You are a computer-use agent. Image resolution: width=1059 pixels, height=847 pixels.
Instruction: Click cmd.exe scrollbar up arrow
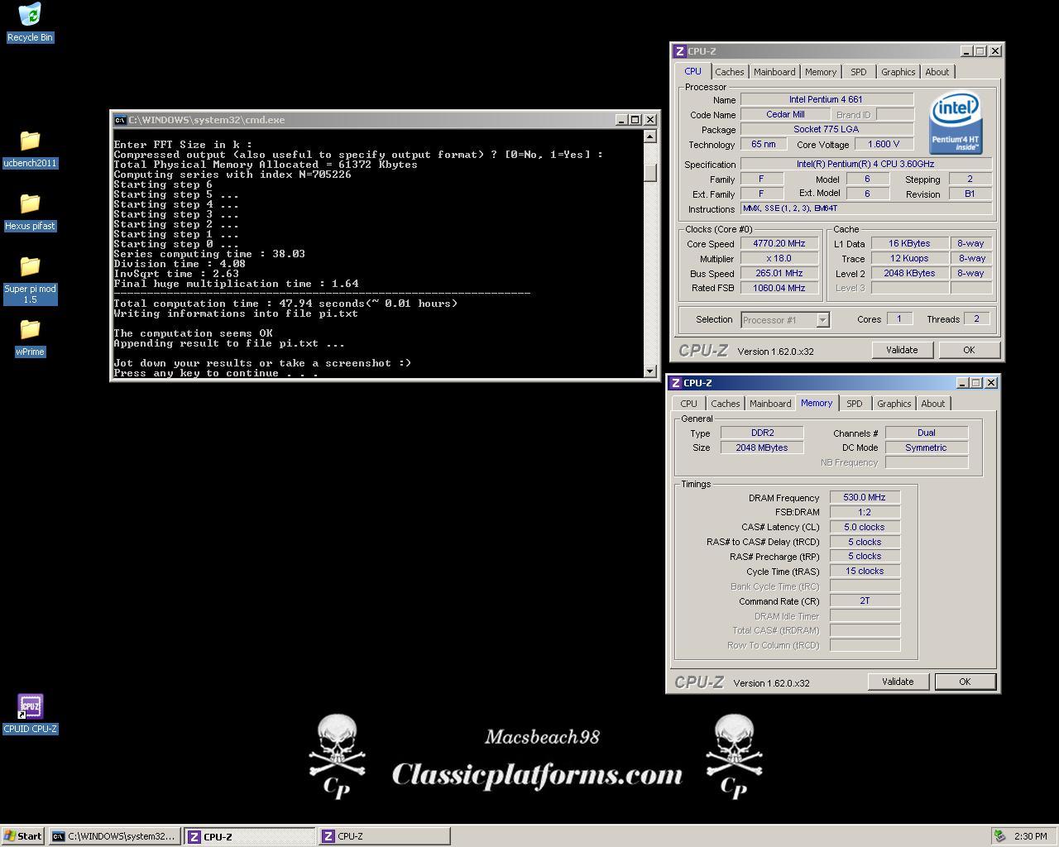[650, 137]
